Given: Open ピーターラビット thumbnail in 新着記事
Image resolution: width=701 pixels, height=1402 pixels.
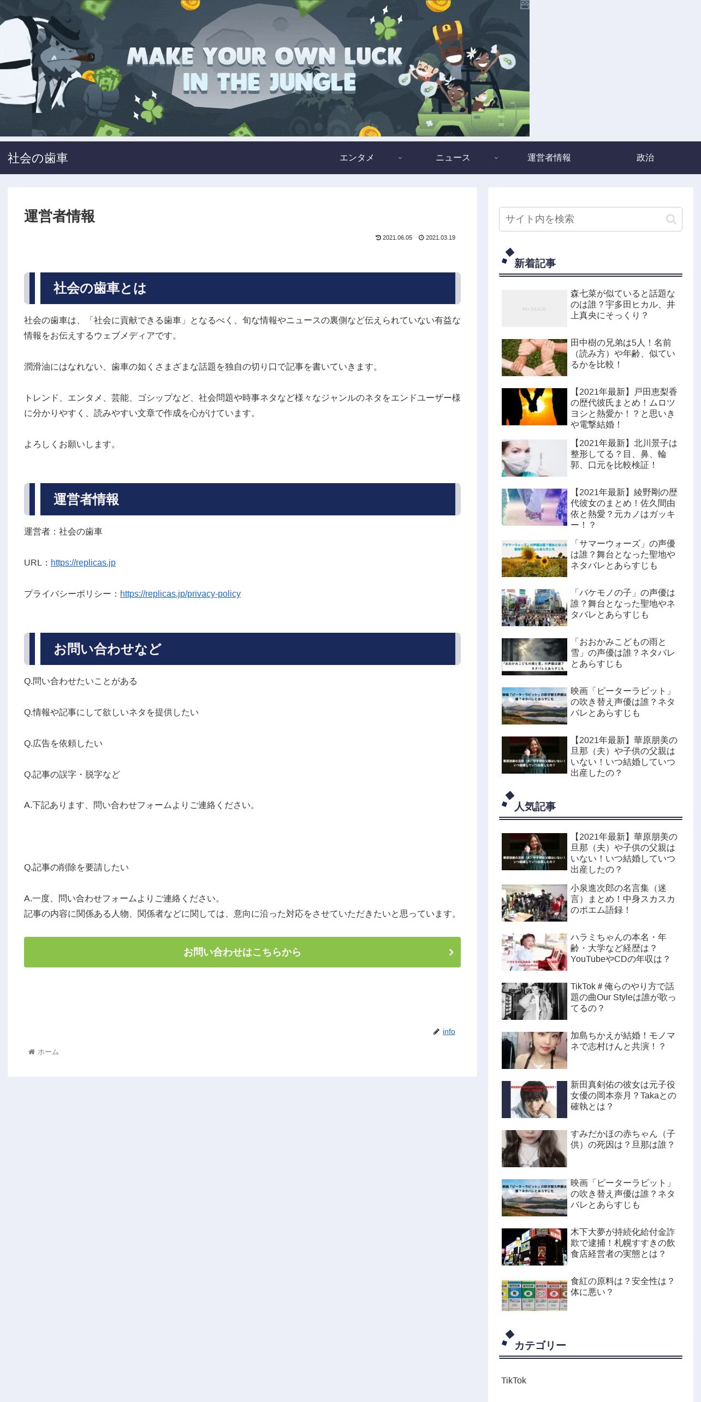Looking at the screenshot, I should [534, 706].
